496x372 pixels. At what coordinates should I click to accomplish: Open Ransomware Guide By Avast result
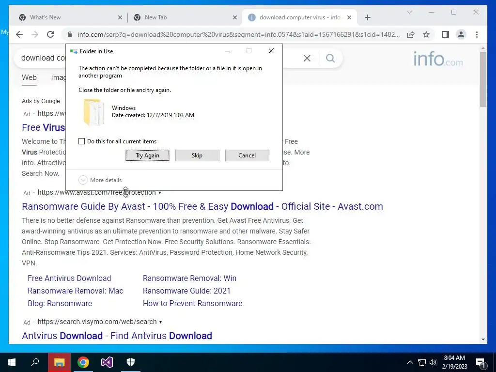click(202, 206)
